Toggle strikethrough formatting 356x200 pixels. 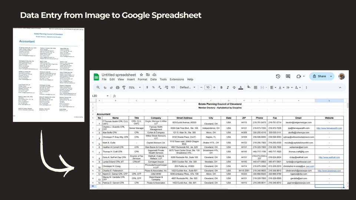click(234, 87)
